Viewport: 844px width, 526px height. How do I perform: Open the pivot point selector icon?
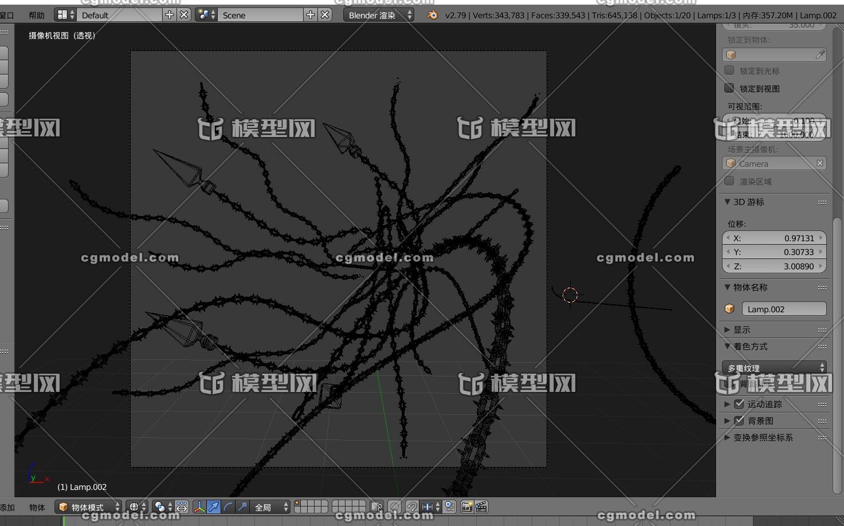click(x=163, y=507)
